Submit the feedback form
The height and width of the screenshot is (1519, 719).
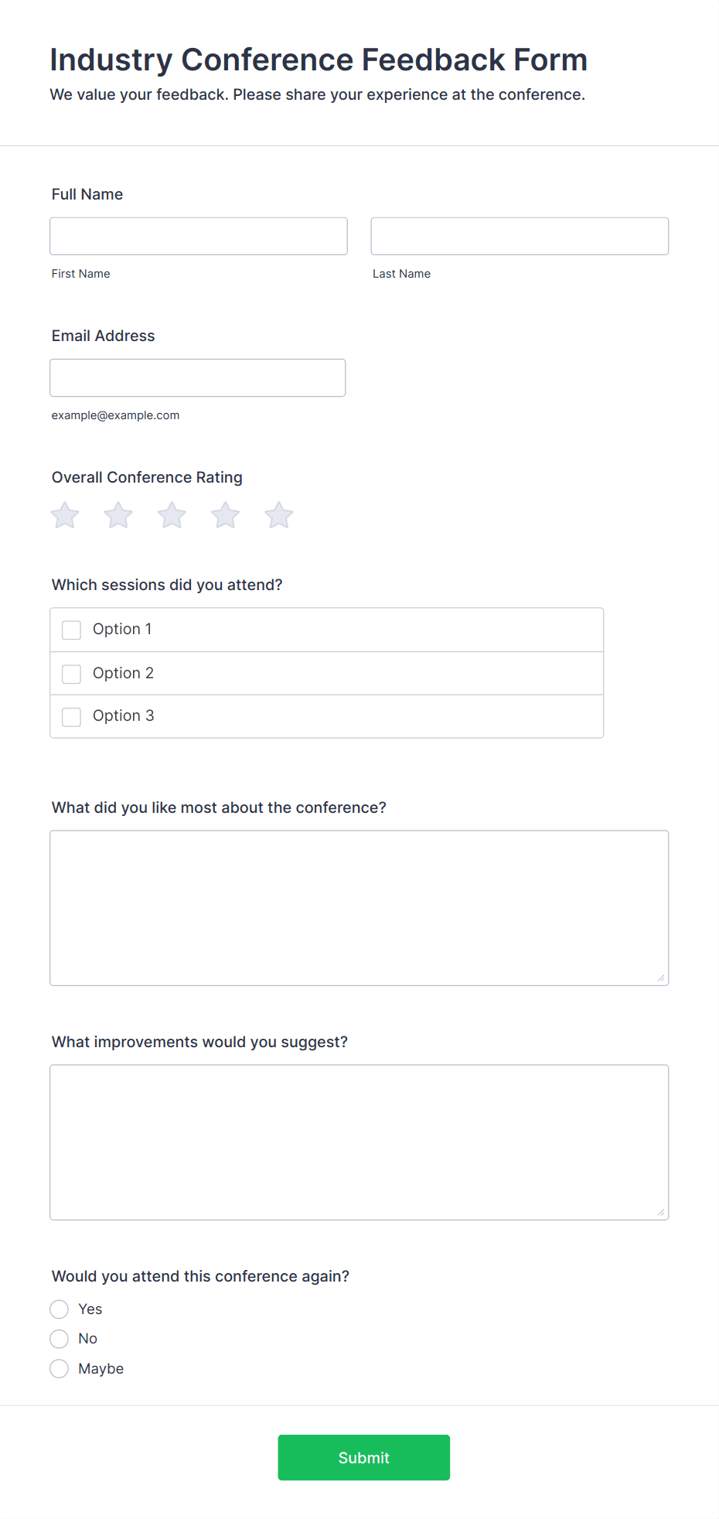point(363,1457)
